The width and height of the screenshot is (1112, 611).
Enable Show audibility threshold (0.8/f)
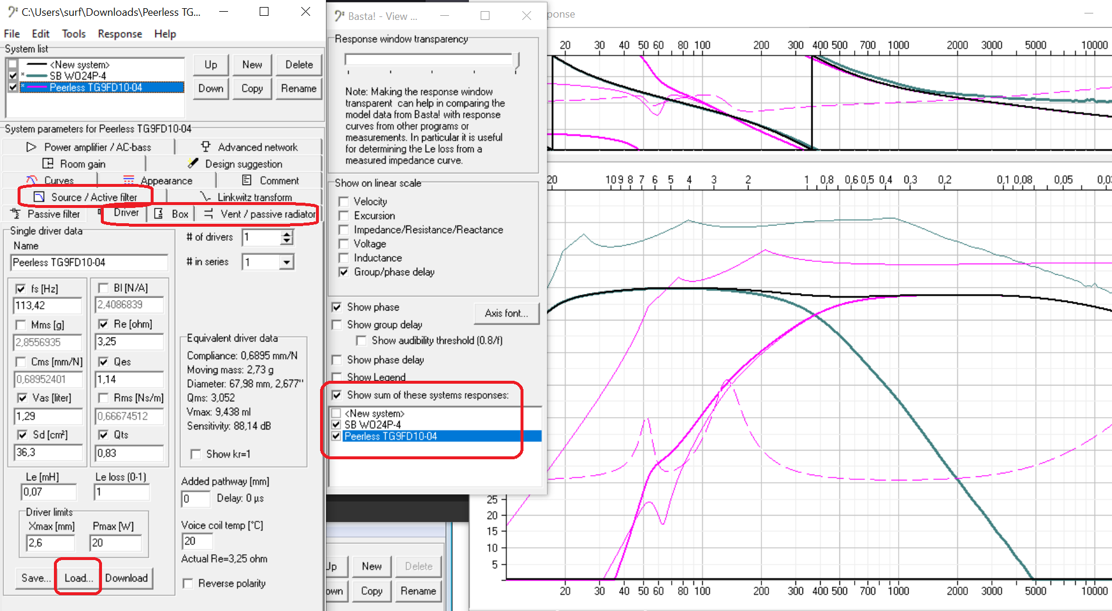(362, 340)
